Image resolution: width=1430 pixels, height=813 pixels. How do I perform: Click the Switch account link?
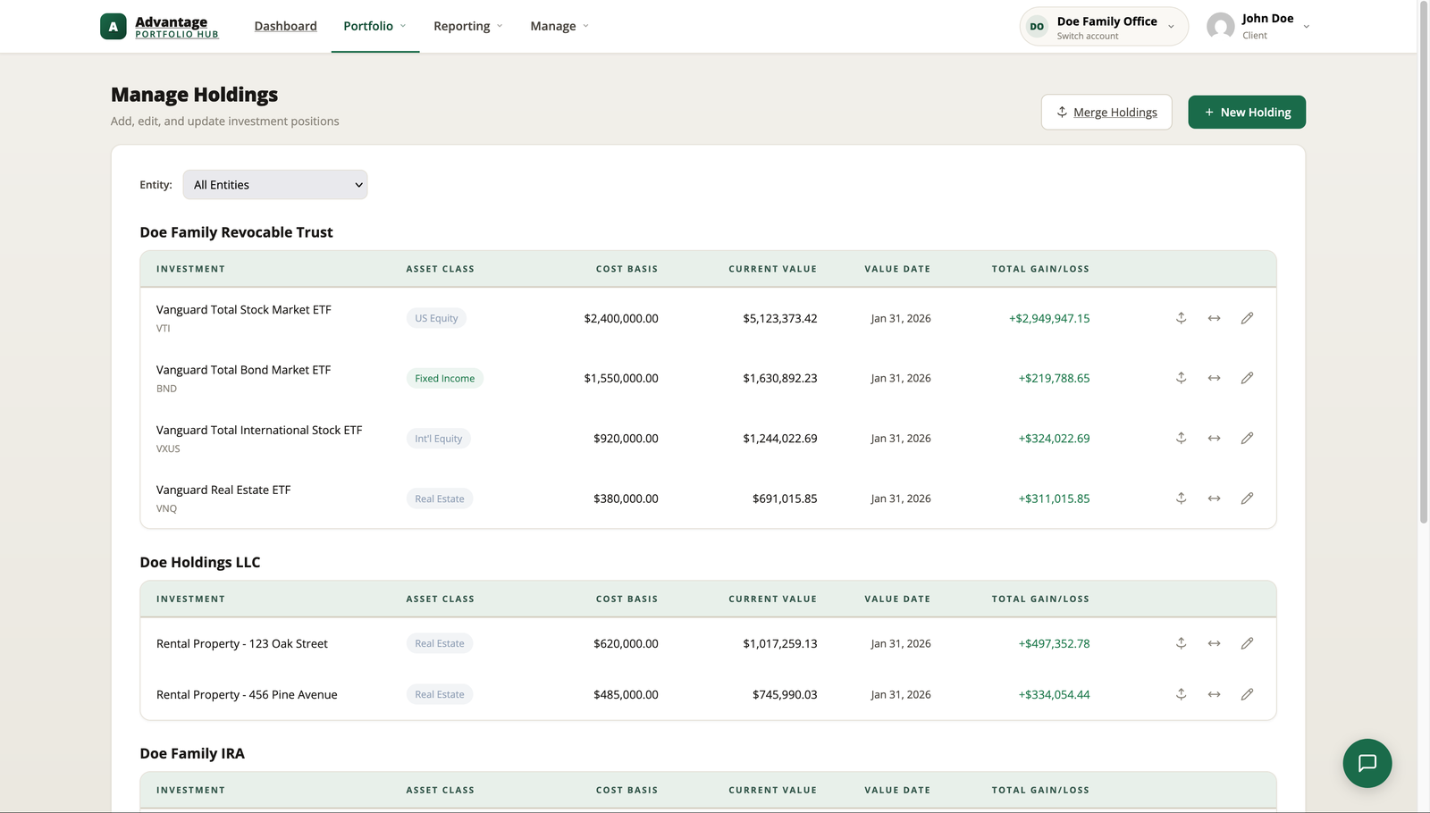click(1088, 36)
